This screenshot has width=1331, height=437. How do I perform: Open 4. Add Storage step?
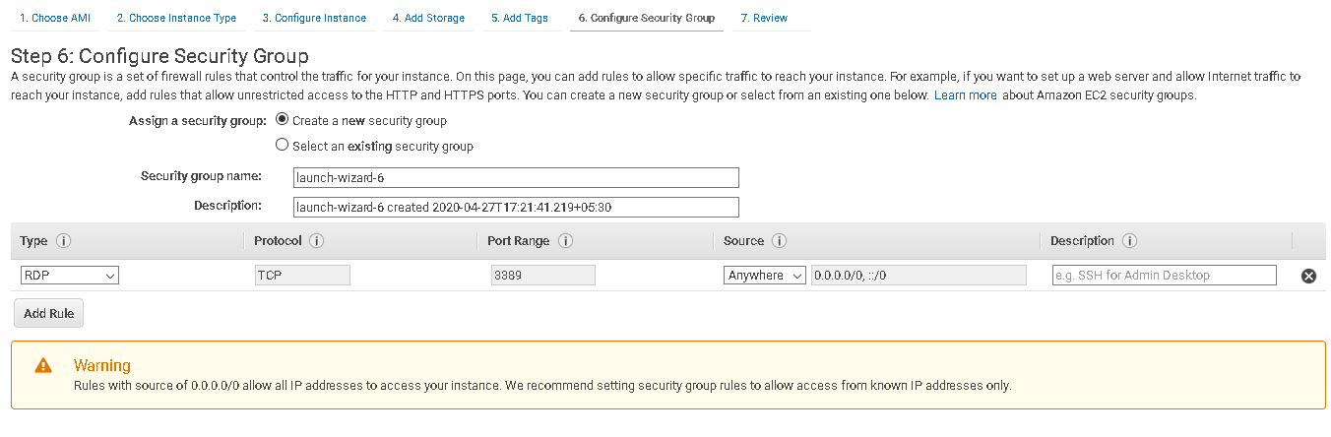[427, 18]
